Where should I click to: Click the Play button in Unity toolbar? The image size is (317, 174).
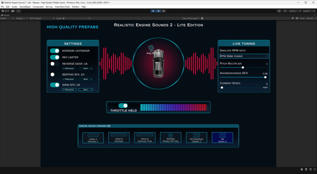[x=153, y=11]
